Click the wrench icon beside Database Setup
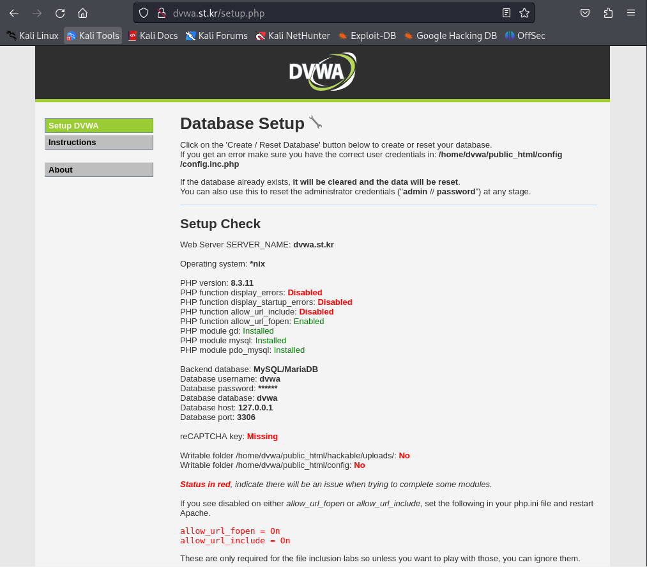The image size is (647, 567). [x=316, y=123]
